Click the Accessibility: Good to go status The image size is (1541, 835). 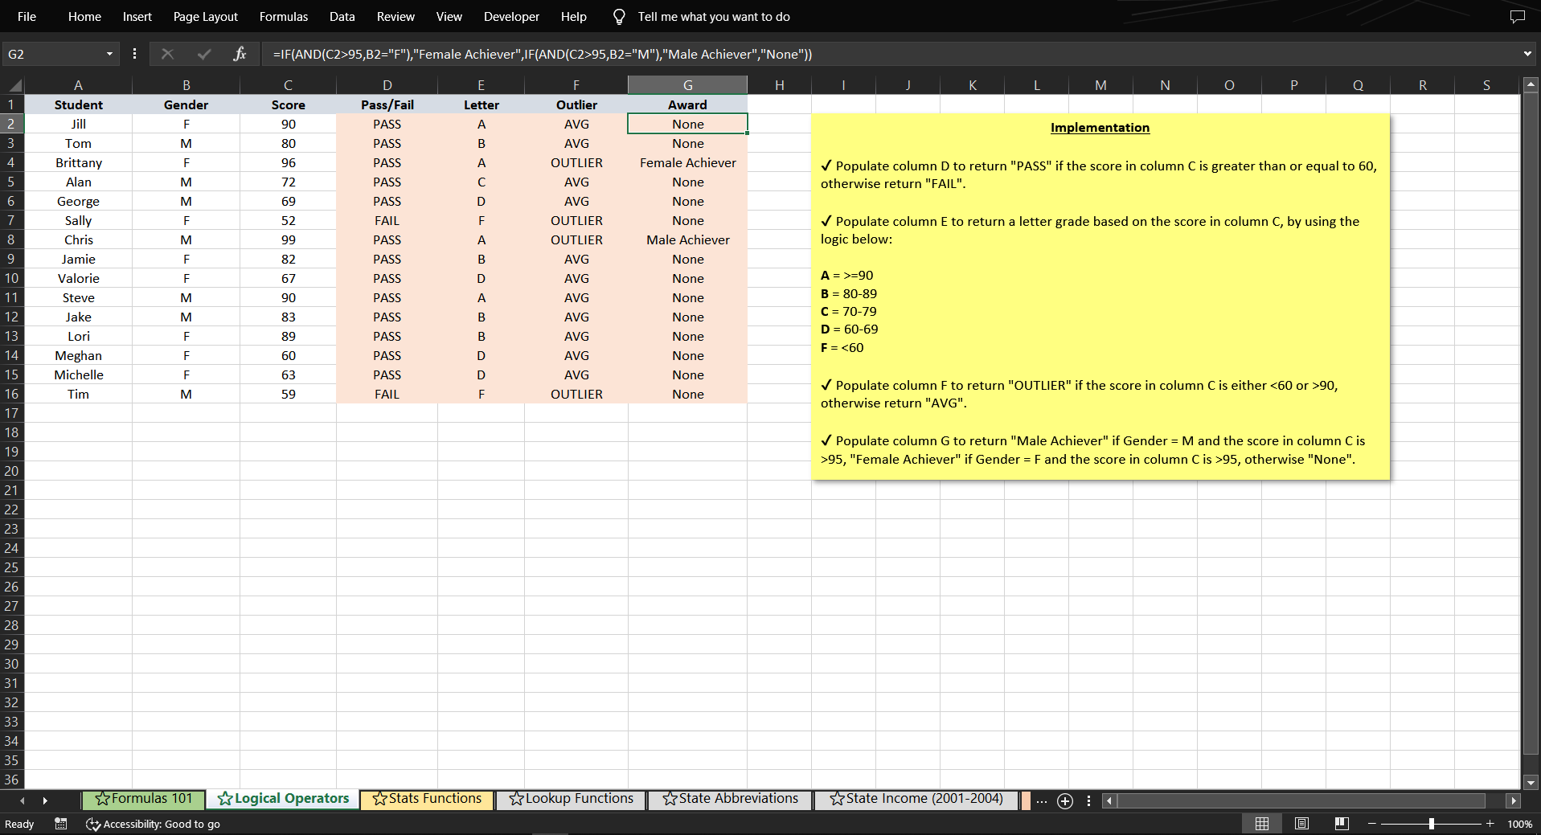click(153, 824)
